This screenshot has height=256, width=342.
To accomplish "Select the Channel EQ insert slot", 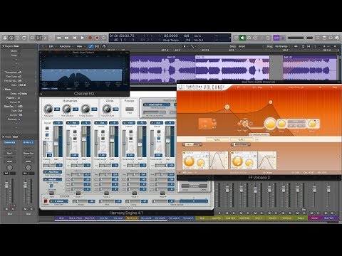I will click(9, 142).
